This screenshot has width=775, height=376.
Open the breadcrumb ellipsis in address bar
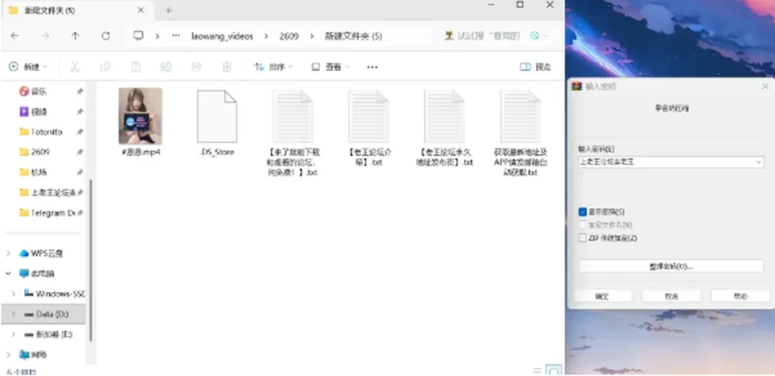point(175,36)
